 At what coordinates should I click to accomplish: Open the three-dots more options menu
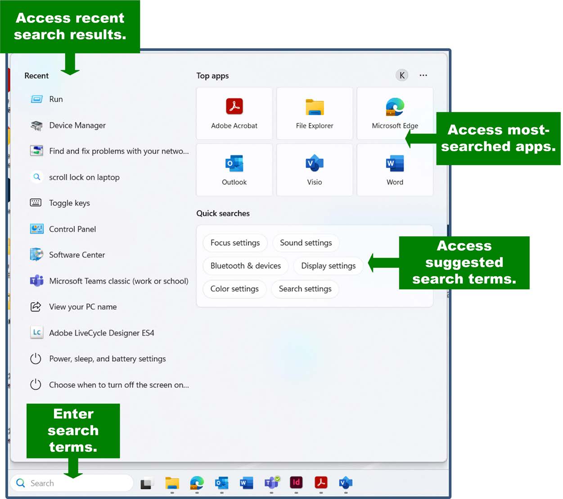(423, 75)
